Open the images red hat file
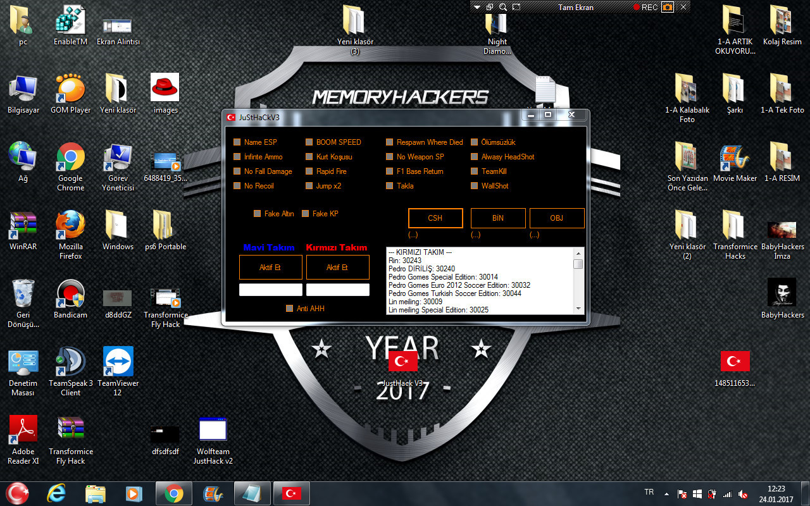Screen dimensions: 810x506 [x=165, y=94]
